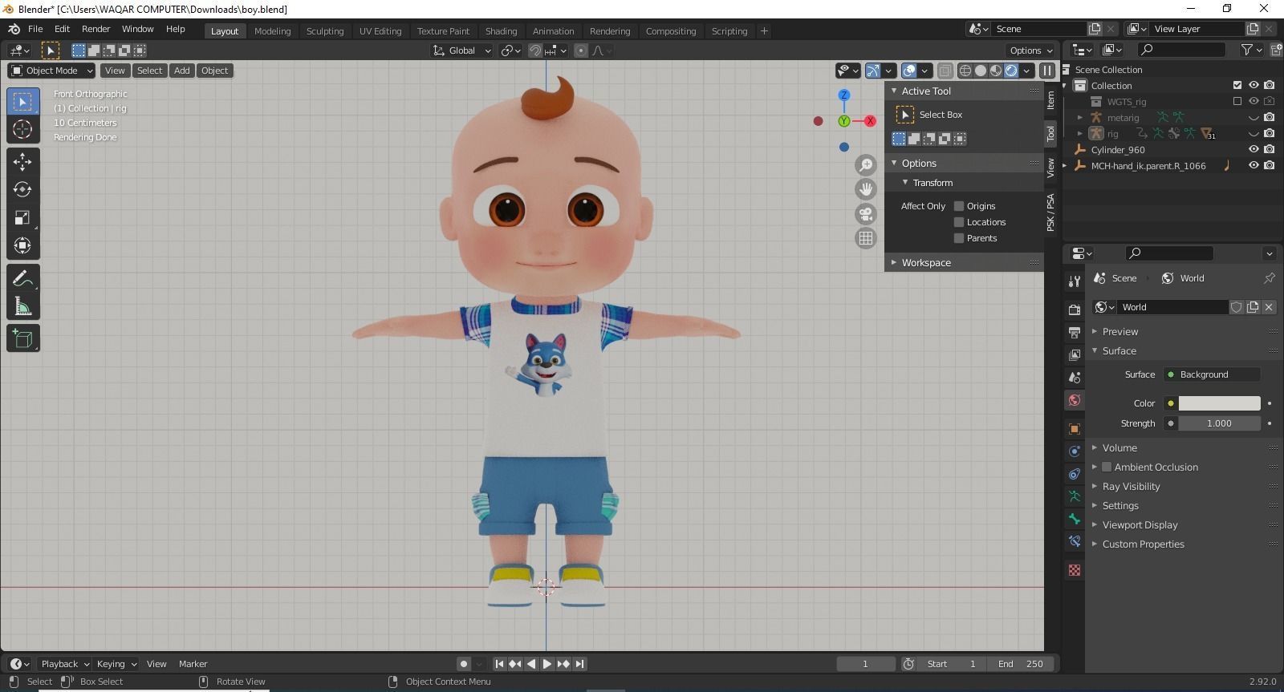Open the File menu
This screenshot has width=1284, height=692.
coord(35,29)
